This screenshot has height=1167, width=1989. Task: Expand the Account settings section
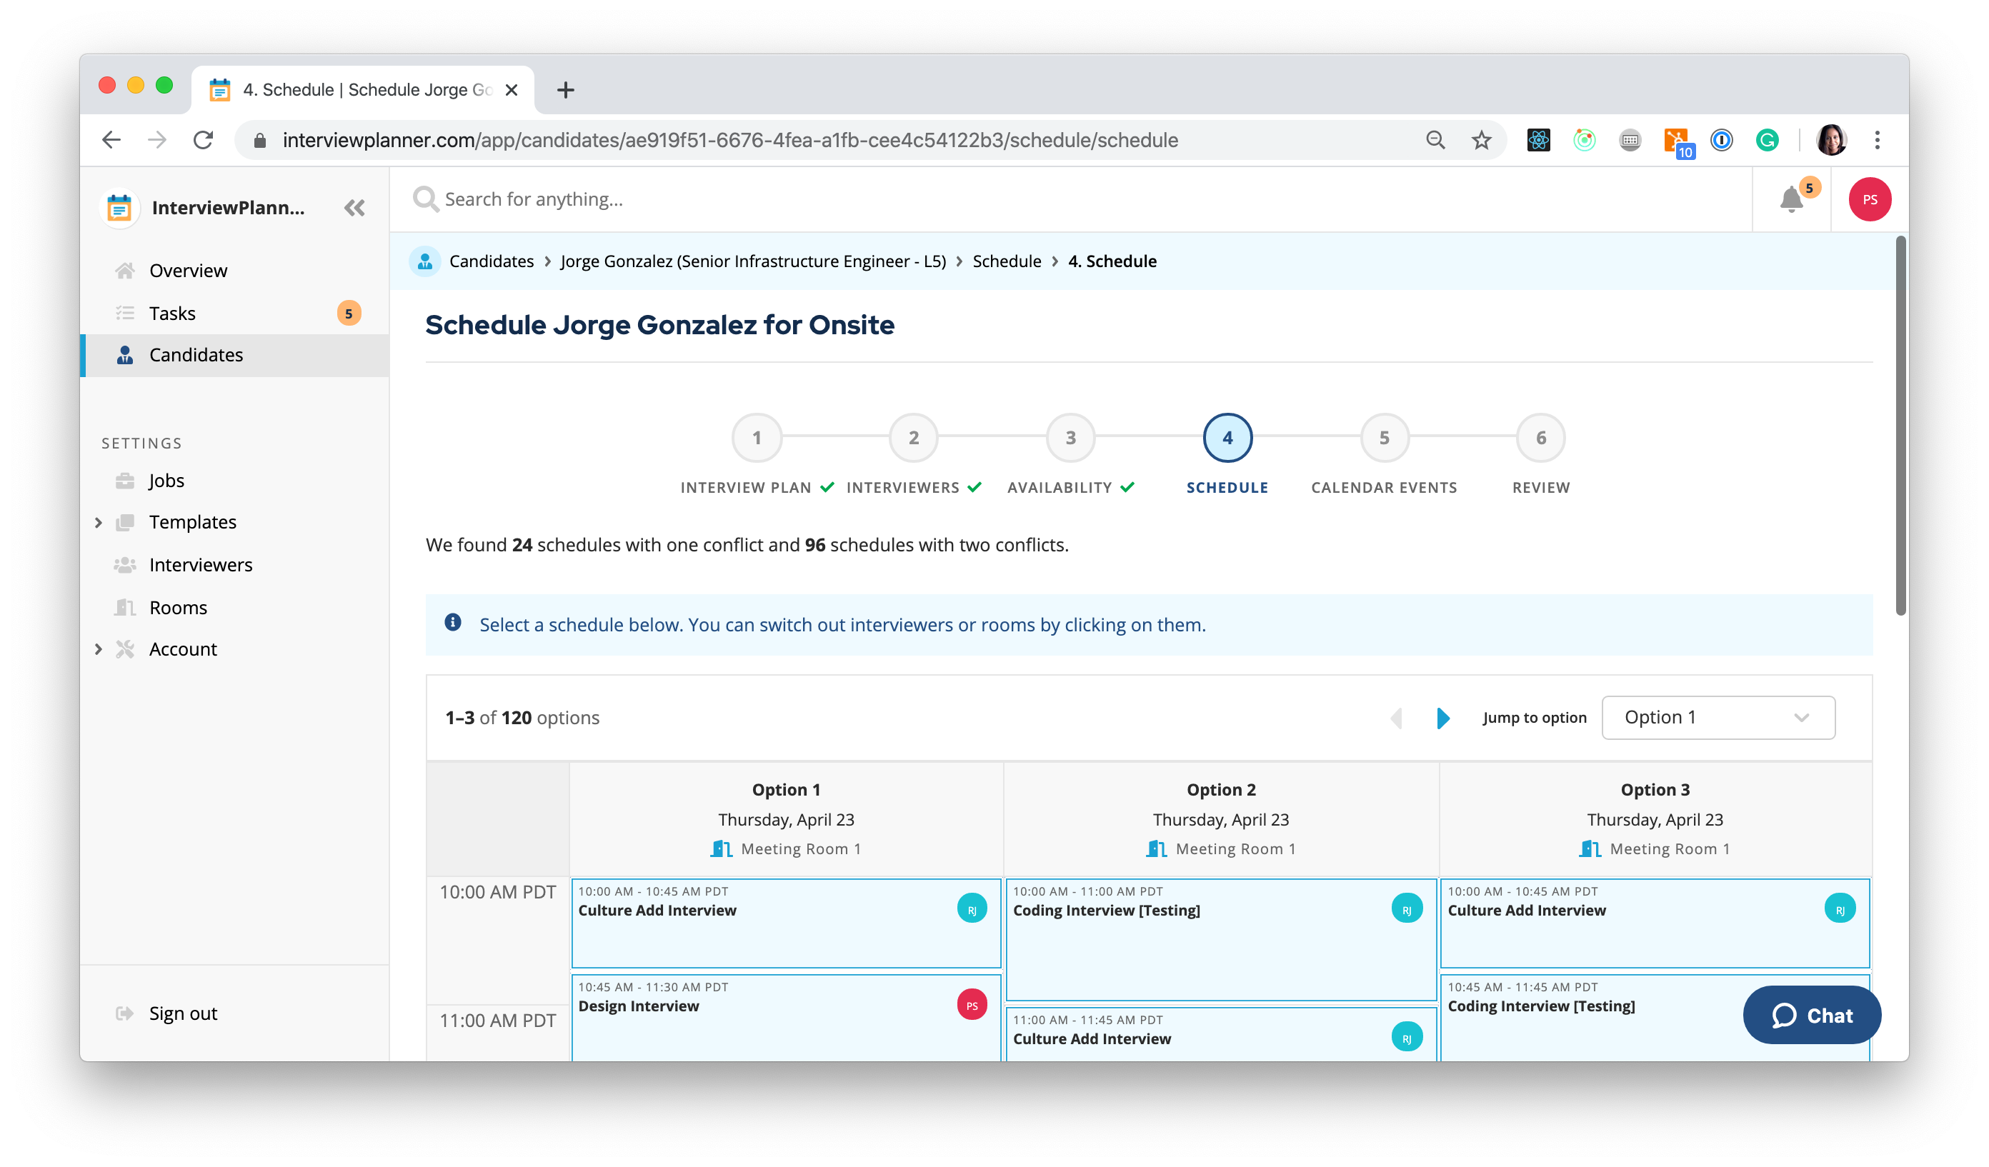[99, 648]
